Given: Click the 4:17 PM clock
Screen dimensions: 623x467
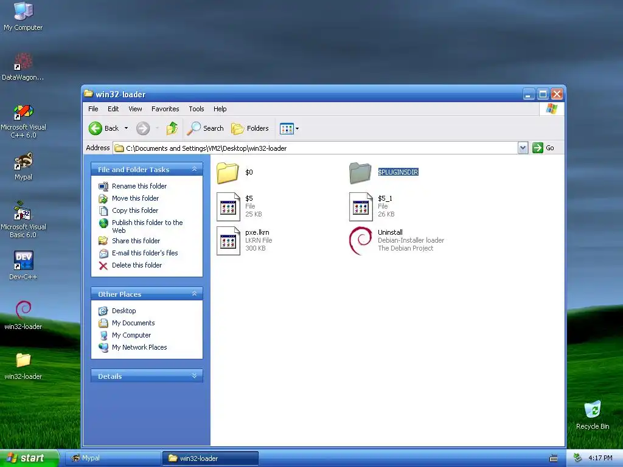Looking at the screenshot, I should [x=600, y=458].
